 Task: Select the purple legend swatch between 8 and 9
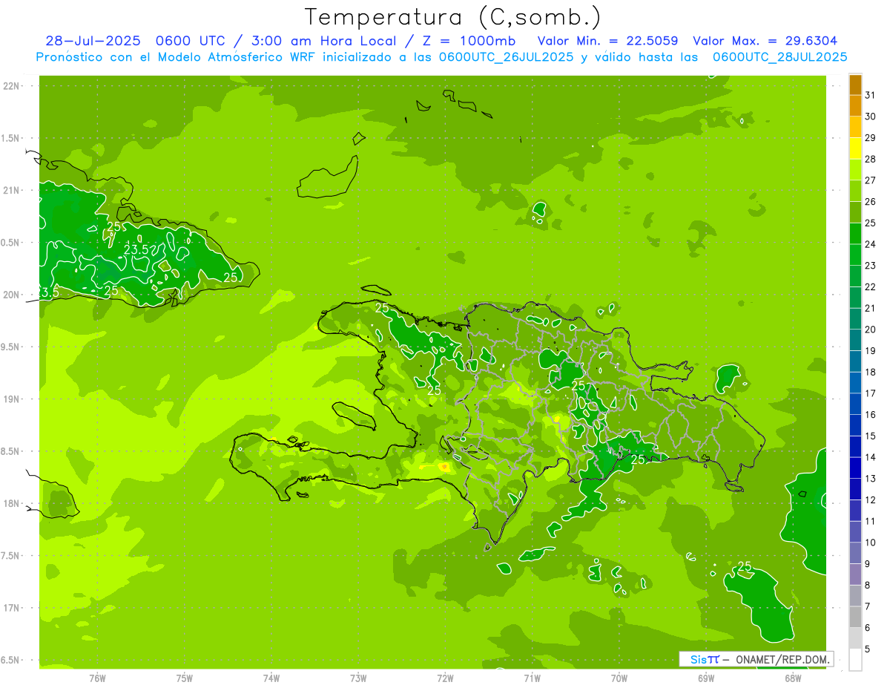click(x=855, y=575)
